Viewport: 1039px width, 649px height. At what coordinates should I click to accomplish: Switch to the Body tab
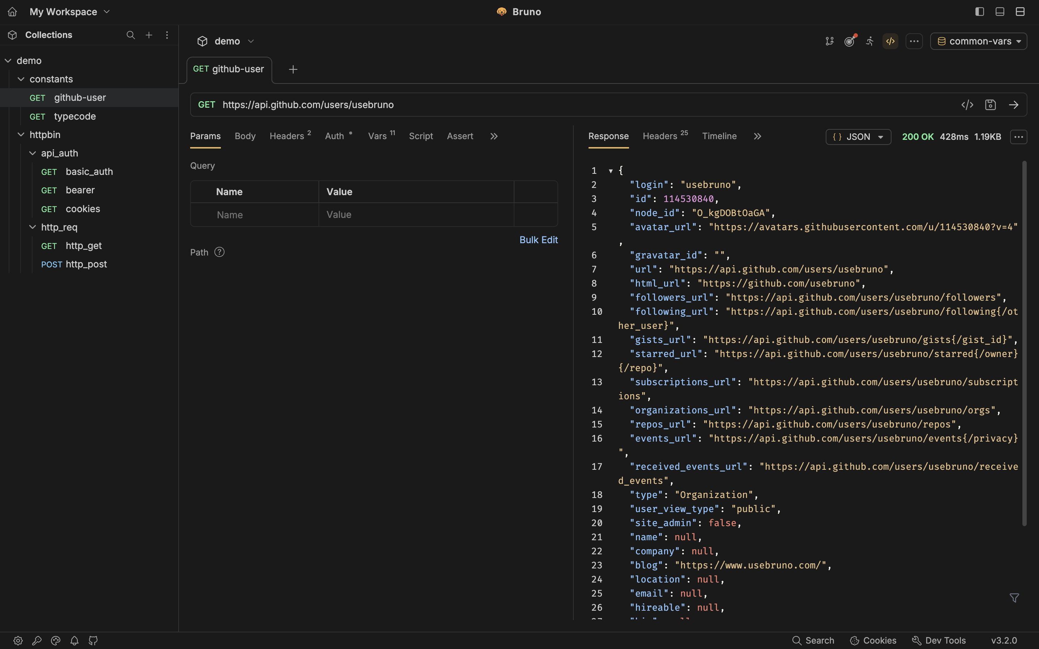click(245, 136)
